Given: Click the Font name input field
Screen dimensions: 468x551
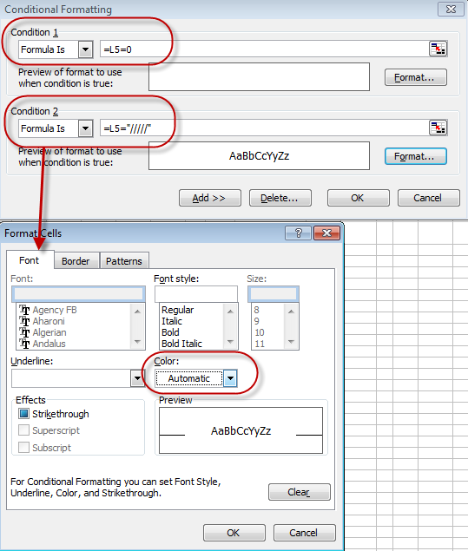Looking at the screenshot, I should pos(78,294).
